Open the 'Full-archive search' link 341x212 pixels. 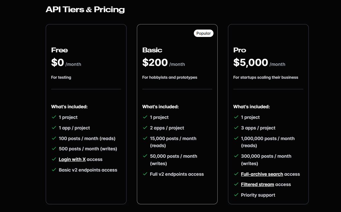pos(262,174)
